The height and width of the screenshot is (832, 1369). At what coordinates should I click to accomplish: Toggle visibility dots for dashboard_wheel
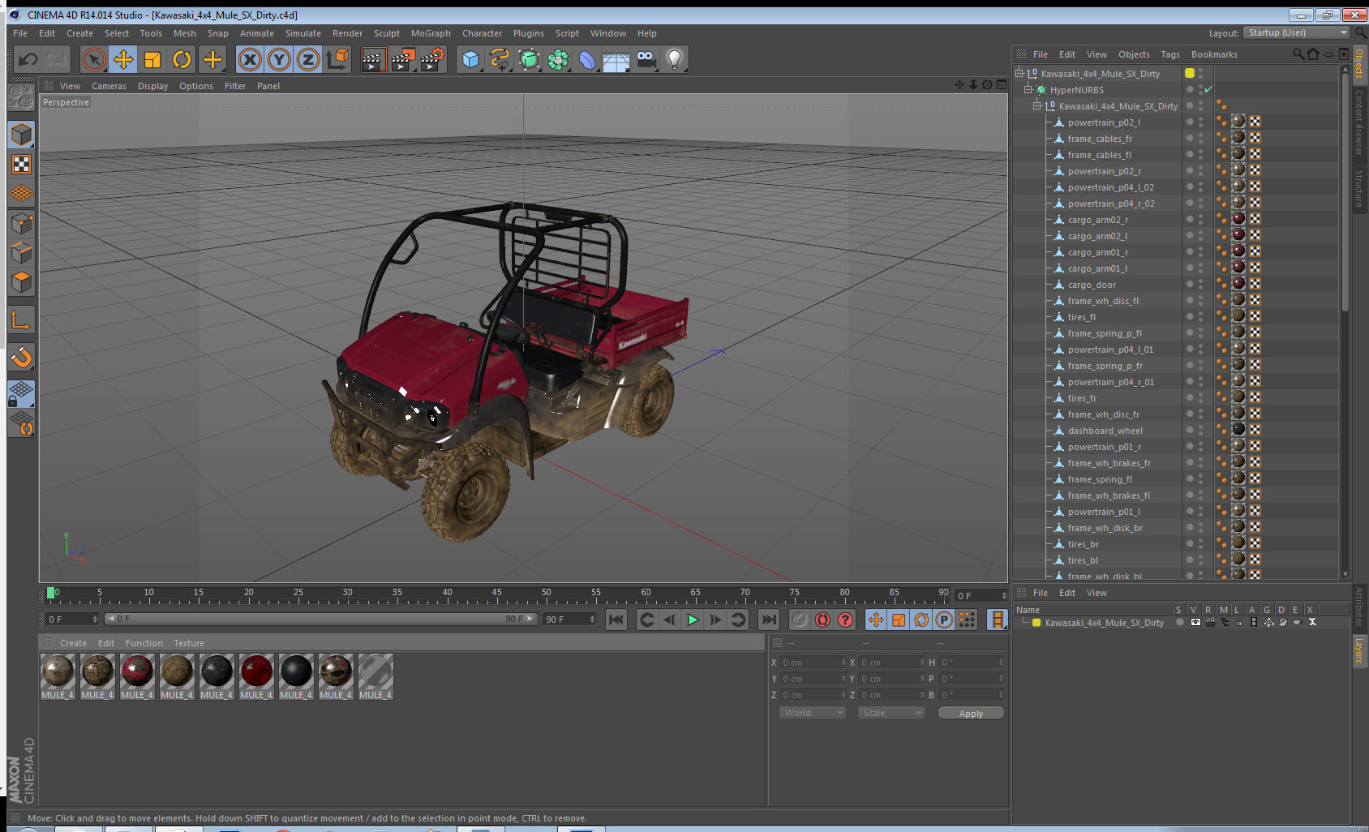coord(1201,430)
